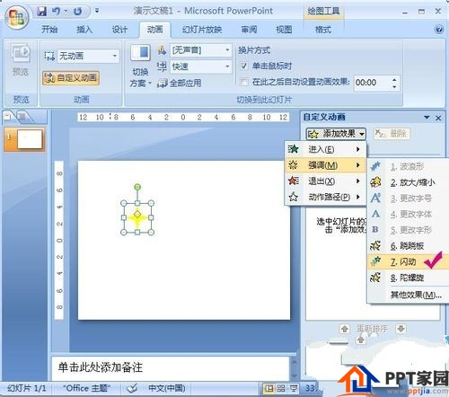Click the 预览 animation preview icon
This screenshot has height=397, width=449.
coord(21,53)
